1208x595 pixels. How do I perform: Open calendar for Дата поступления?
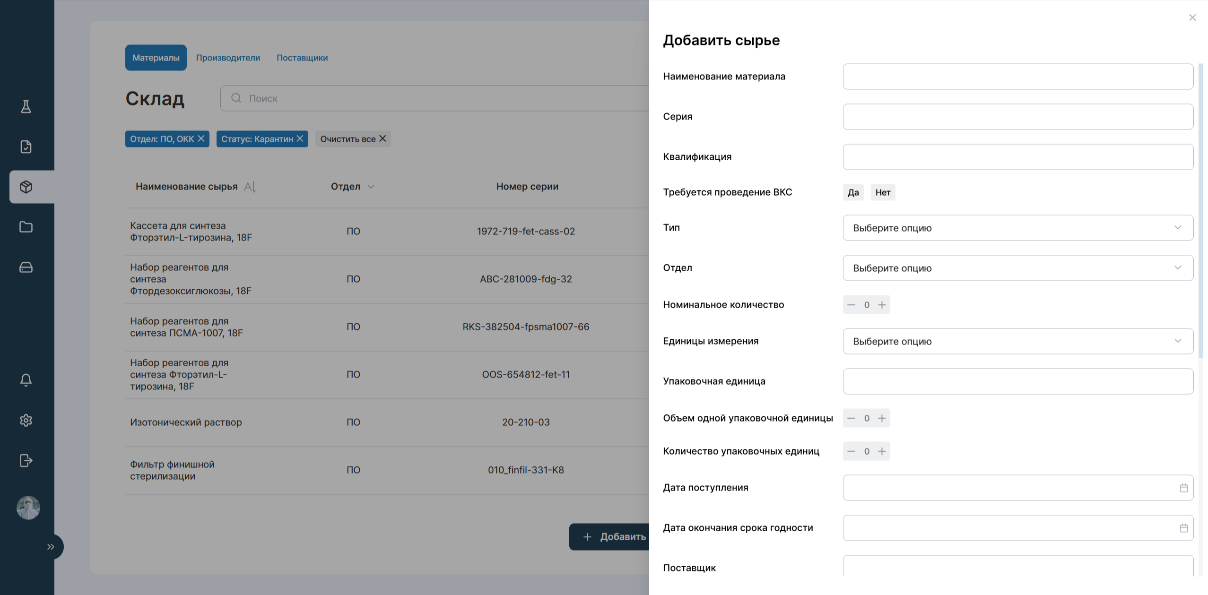[x=1183, y=488]
